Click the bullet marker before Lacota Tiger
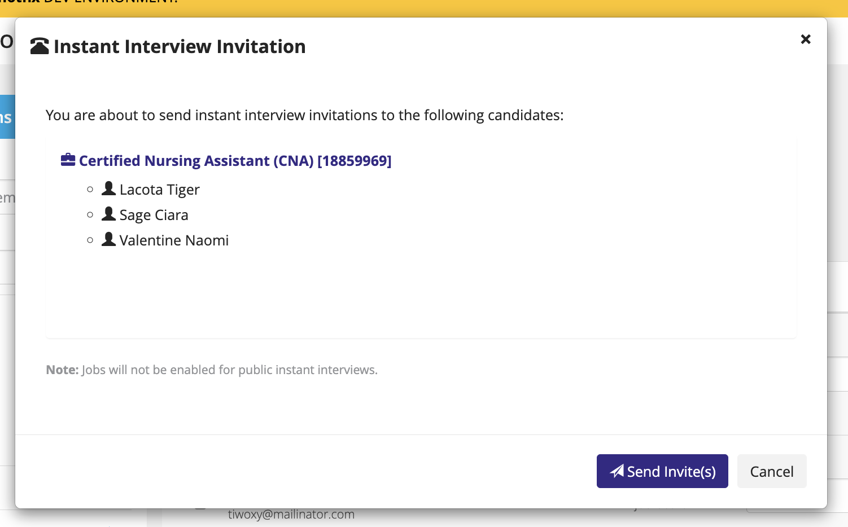 (90, 190)
